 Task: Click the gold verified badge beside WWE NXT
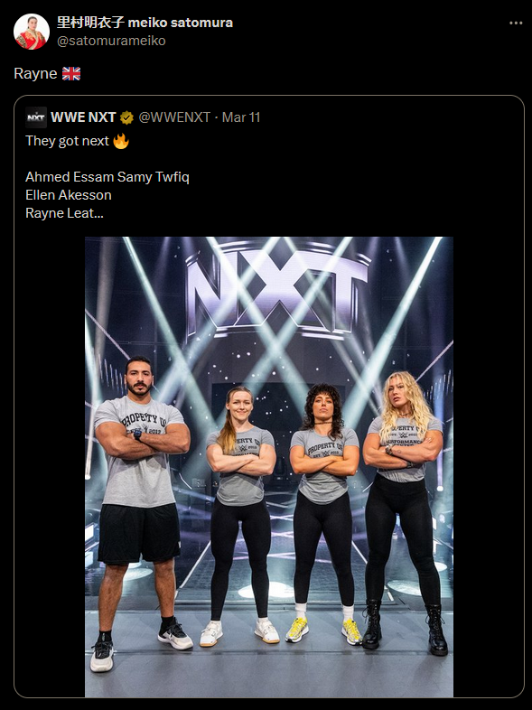point(126,117)
